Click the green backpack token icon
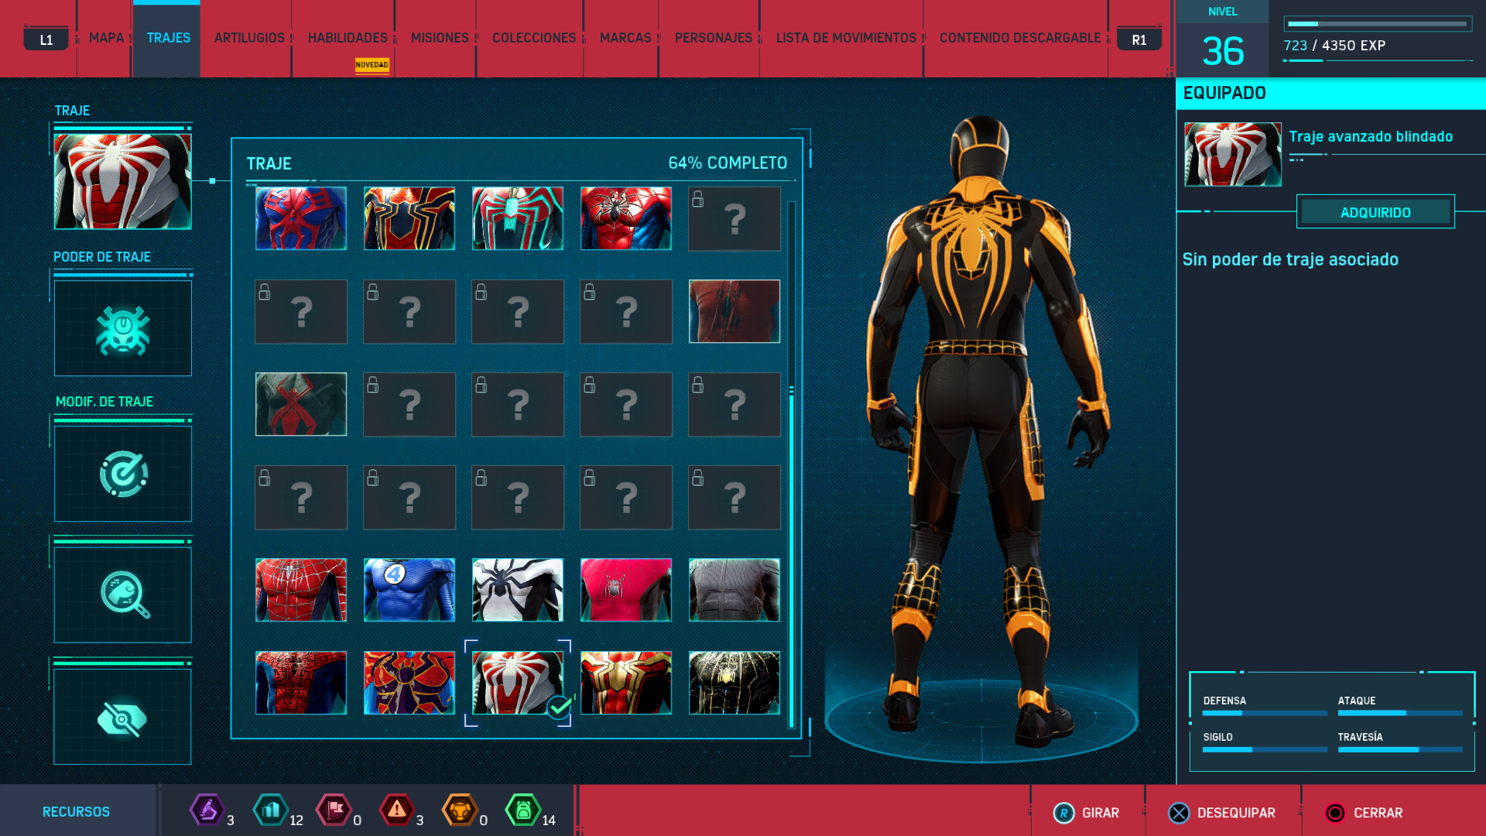The image size is (1486, 836). tap(523, 810)
